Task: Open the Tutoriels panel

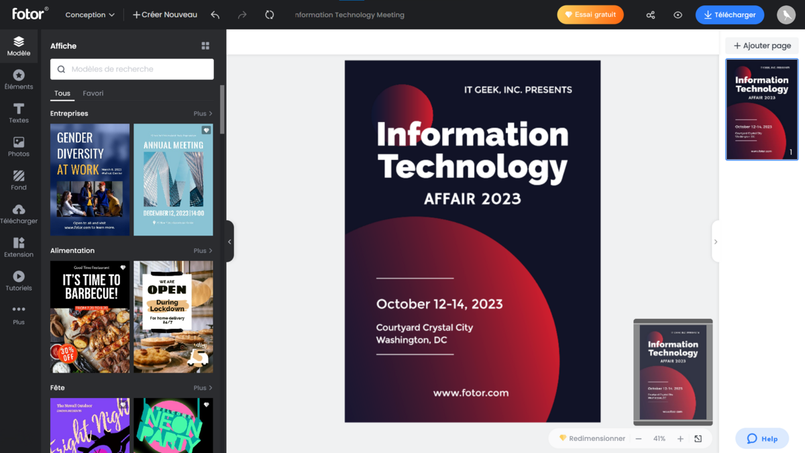Action: pos(19,281)
